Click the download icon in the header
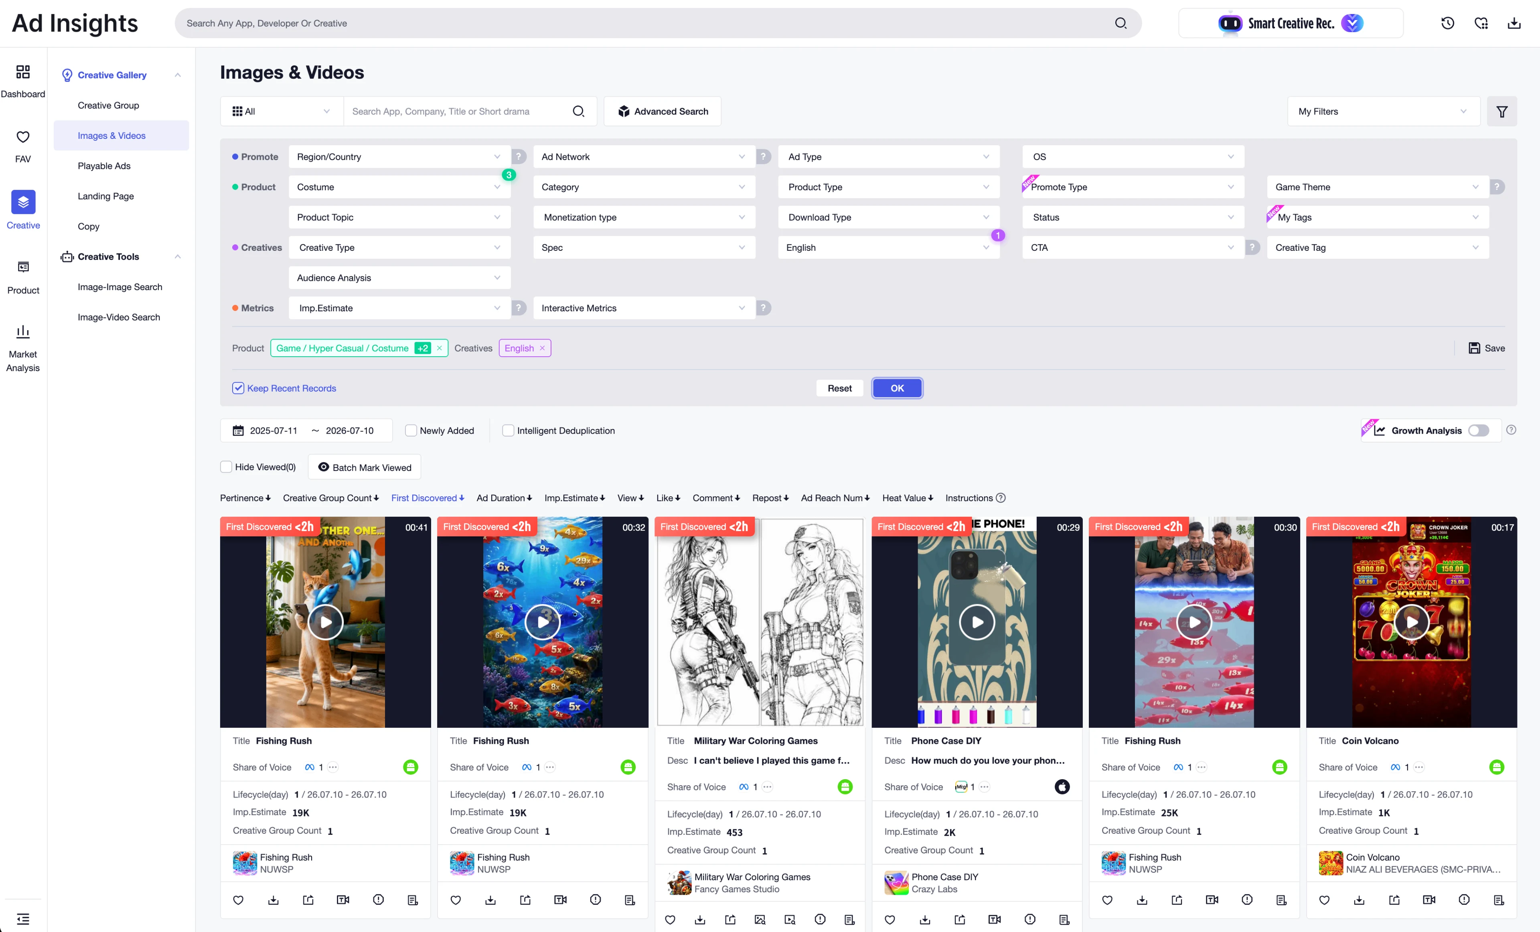Viewport: 1540px width, 932px height. pyautogui.click(x=1514, y=23)
